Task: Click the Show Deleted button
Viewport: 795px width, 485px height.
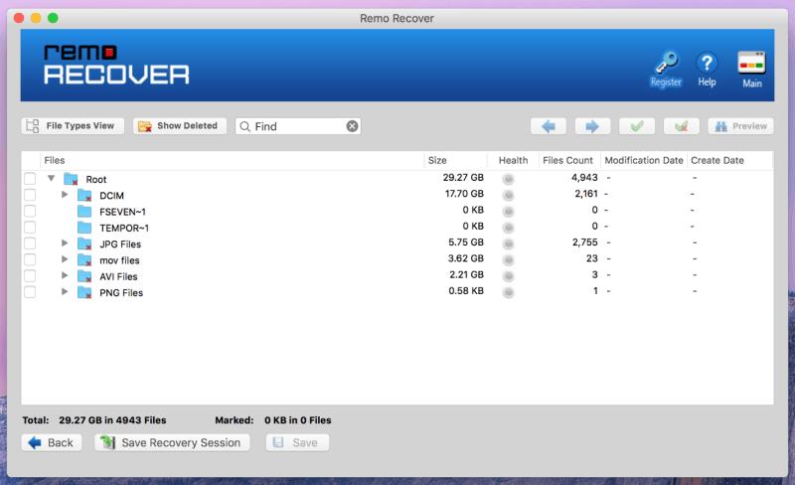Action: click(x=180, y=126)
